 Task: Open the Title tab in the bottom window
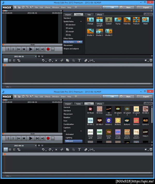(89, 104)
